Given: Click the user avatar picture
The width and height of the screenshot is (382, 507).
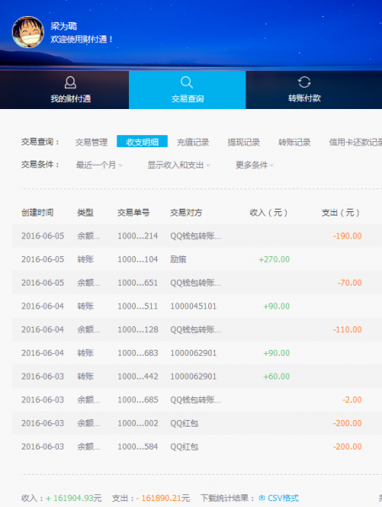Looking at the screenshot, I should [x=28, y=32].
